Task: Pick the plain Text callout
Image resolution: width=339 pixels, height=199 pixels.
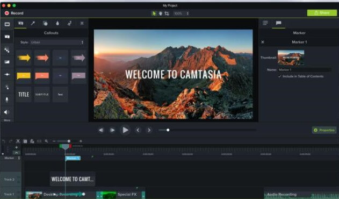Action: tap(60, 95)
